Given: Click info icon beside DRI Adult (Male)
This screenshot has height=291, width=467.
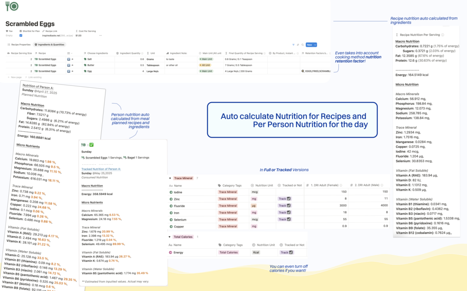Looking at the screenshot, I should point(382,185).
